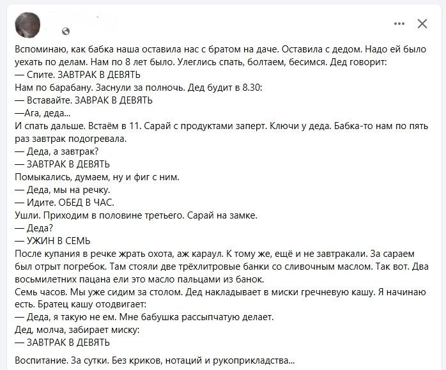
Task: Select the line Спите. ЗАВТРАК В ДЕВЯТЬ
Action: 78,75
